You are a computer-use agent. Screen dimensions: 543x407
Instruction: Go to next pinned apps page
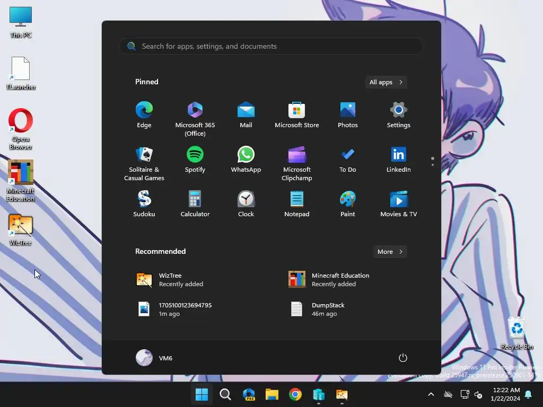[433, 165]
